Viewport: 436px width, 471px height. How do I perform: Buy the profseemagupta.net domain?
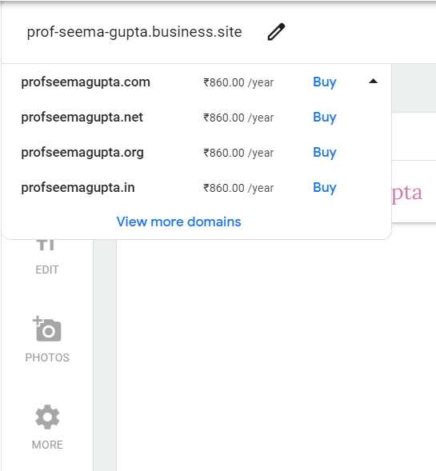pyautogui.click(x=325, y=117)
